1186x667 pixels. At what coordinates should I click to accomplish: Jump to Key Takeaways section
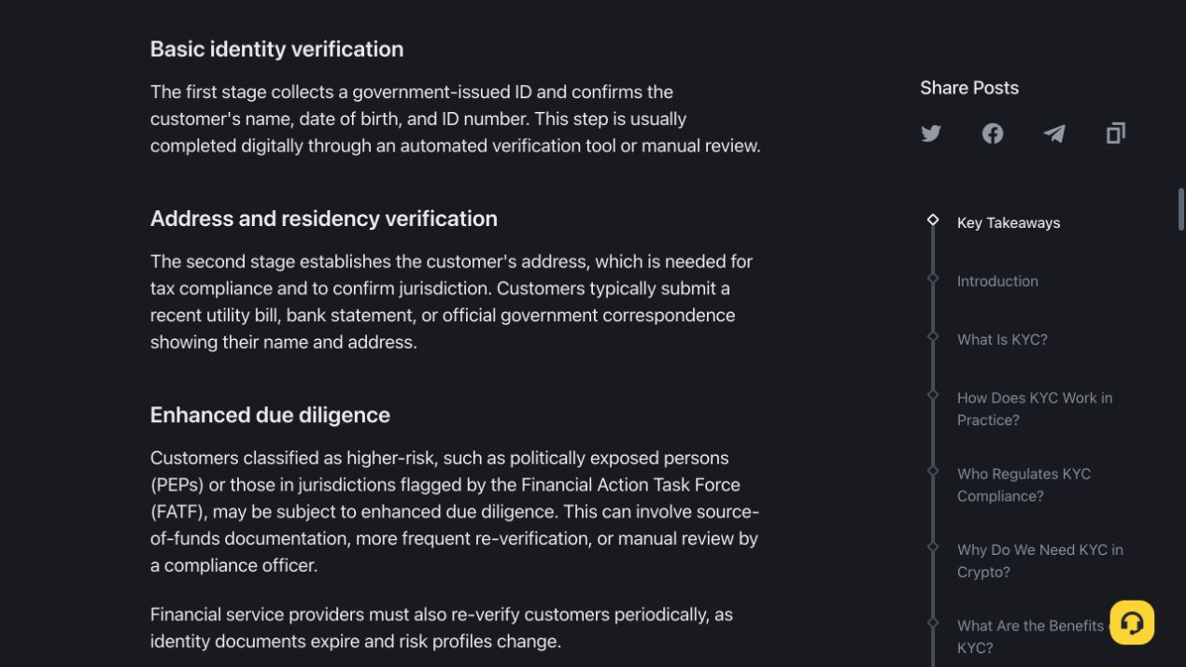(x=1009, y=222)
